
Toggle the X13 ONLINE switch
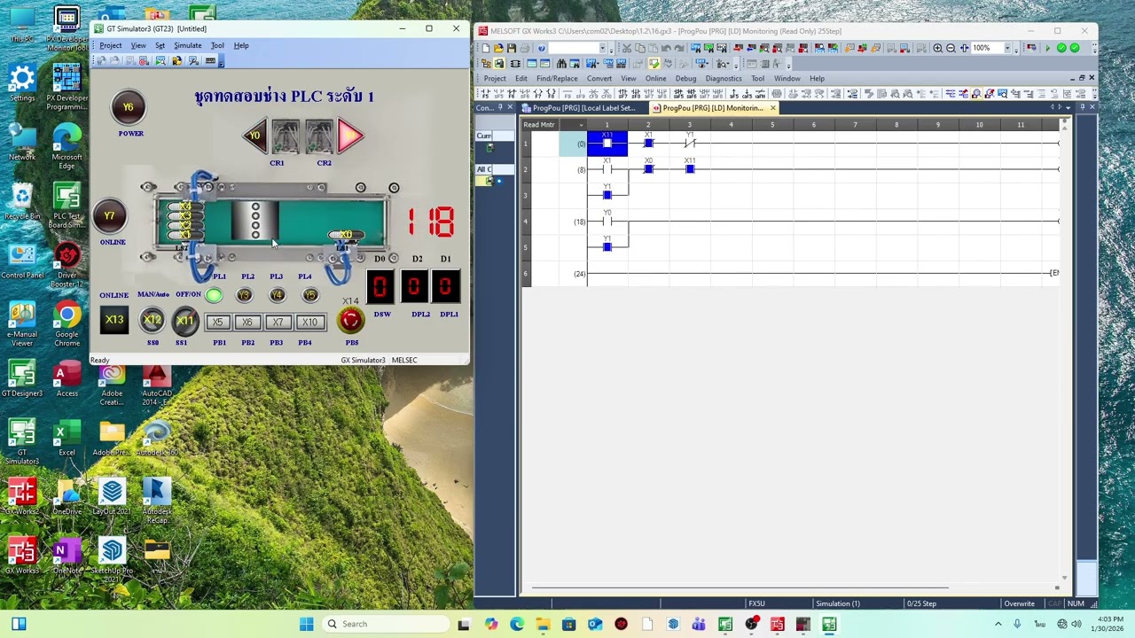click(x=113, y=320)
